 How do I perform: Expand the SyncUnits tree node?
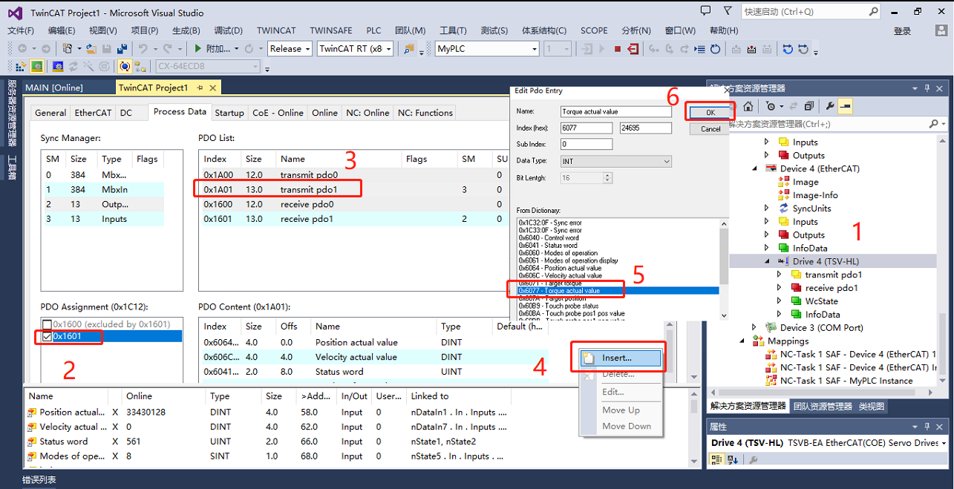pyautogui.click(x=767, y=209)
